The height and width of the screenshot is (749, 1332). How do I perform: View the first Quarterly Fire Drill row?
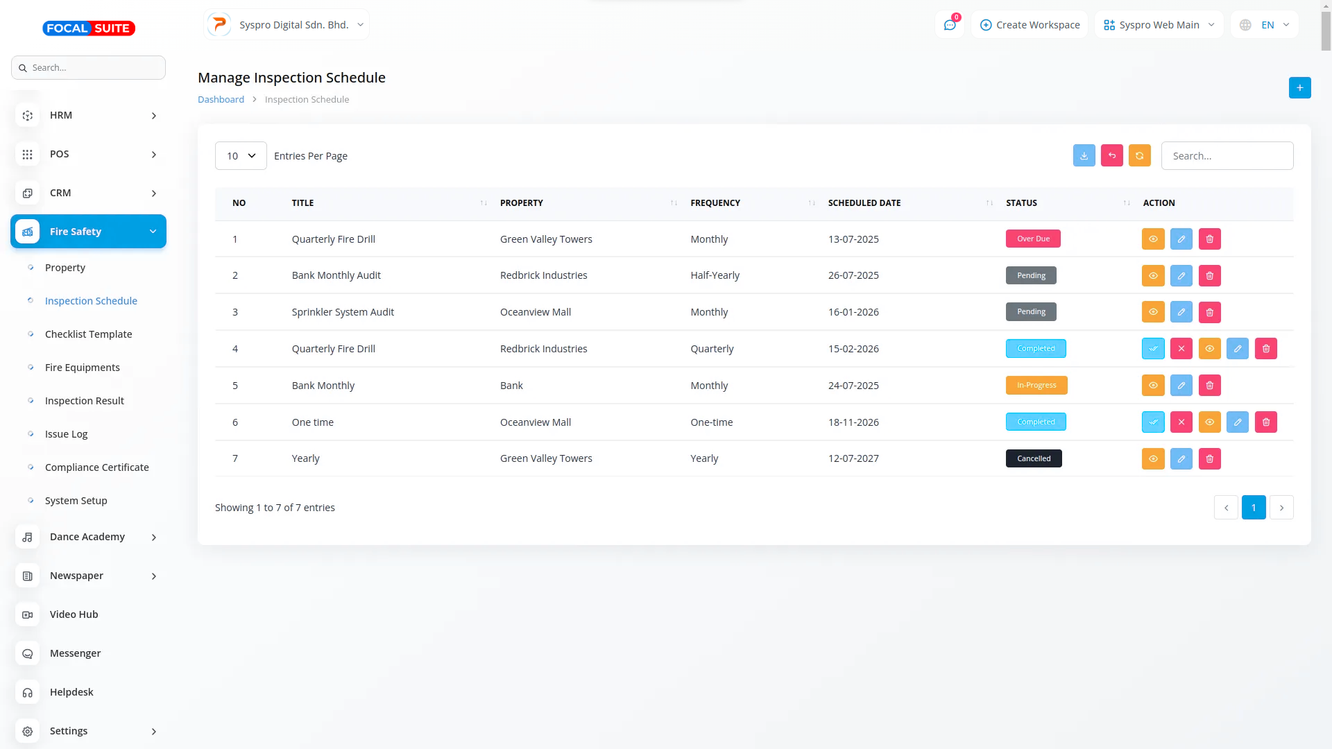point(1152,239)
